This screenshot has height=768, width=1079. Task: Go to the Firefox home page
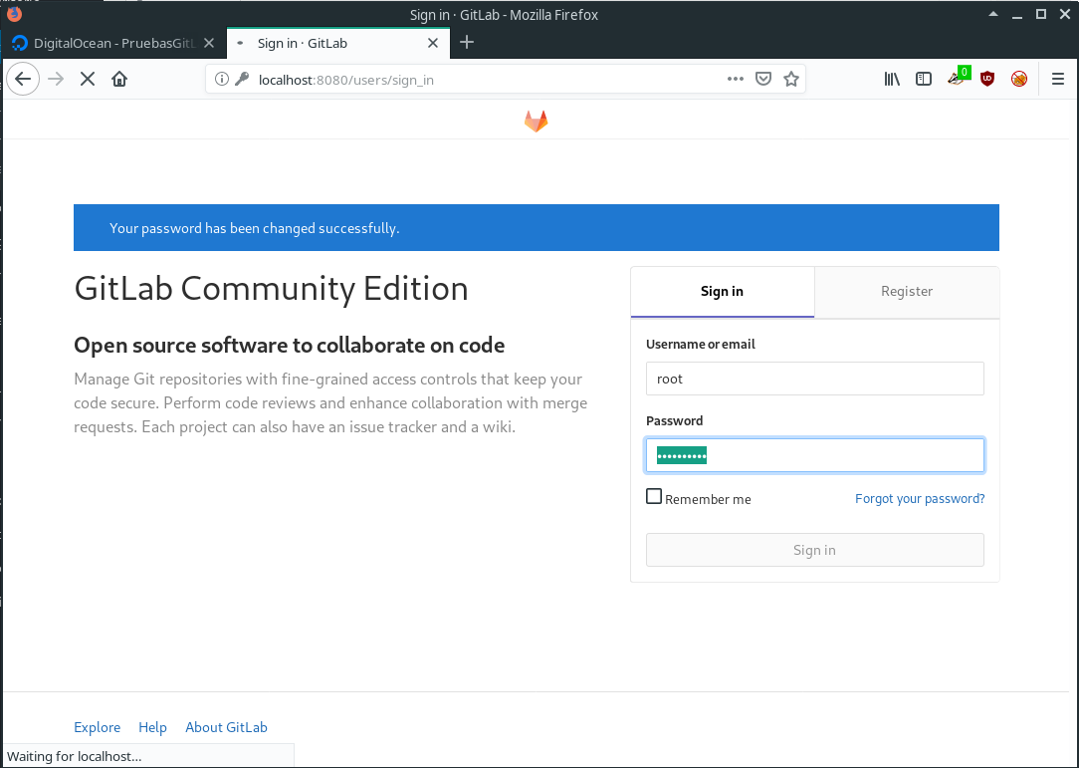pos(119,80)
